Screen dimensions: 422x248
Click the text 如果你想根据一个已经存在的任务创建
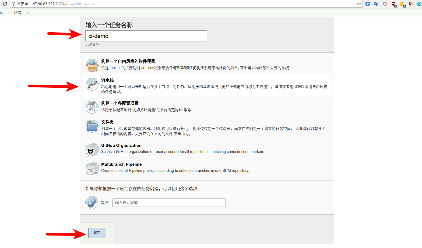click(141, 189)
